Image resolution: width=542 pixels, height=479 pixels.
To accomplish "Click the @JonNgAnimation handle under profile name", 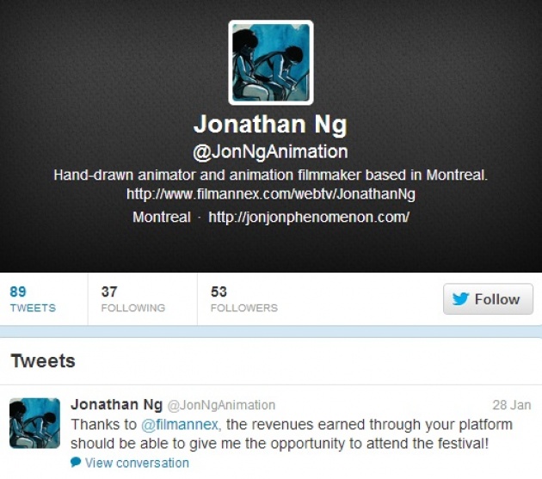I will [270, 152].
